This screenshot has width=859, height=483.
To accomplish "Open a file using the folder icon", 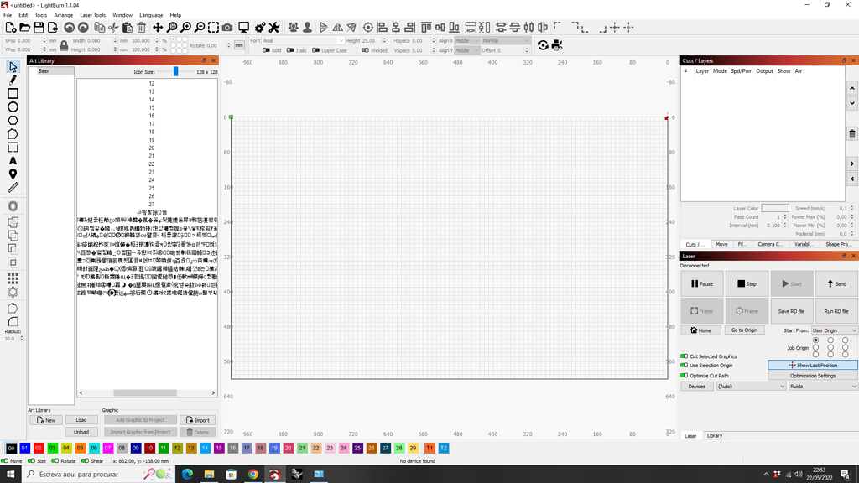I will (x=24, y=28).
